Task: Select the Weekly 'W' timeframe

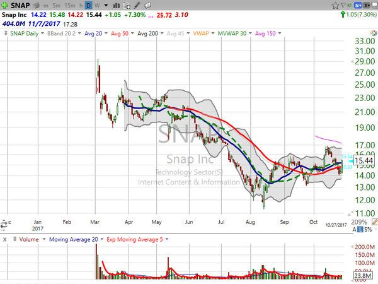Action: click(x=97, y=5)
